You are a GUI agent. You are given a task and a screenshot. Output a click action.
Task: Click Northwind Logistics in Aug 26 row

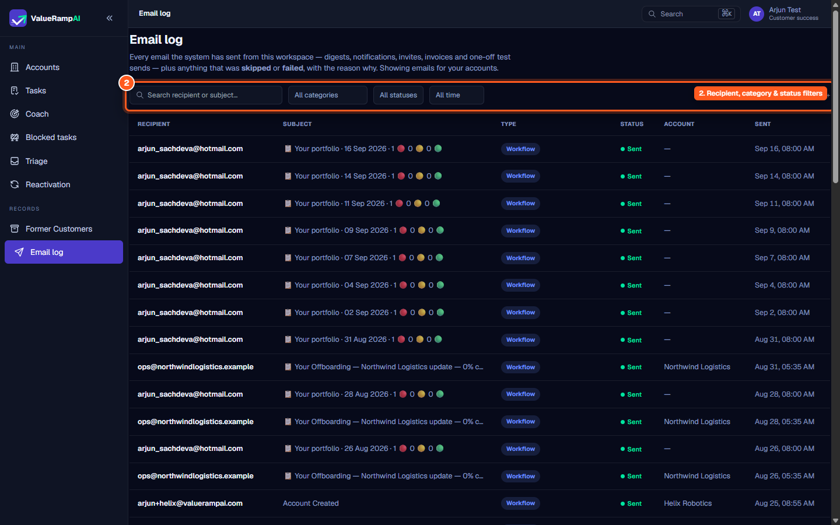[697, 476]
